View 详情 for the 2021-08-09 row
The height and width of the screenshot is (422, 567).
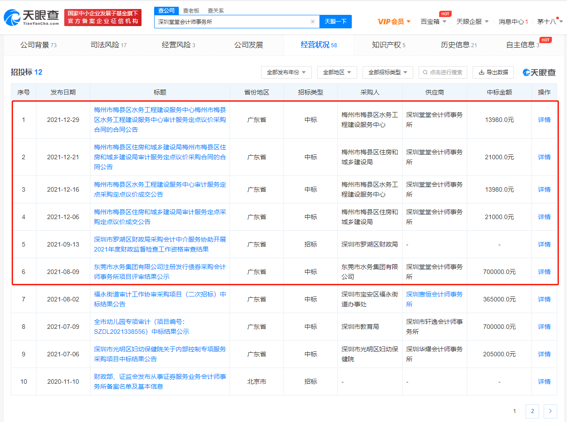pos(544,272)
